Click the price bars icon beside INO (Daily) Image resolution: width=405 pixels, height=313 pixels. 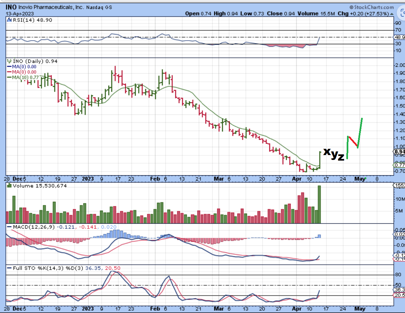(x=10, y=61)
